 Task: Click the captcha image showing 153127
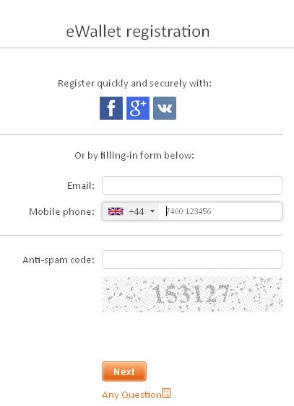192,294
